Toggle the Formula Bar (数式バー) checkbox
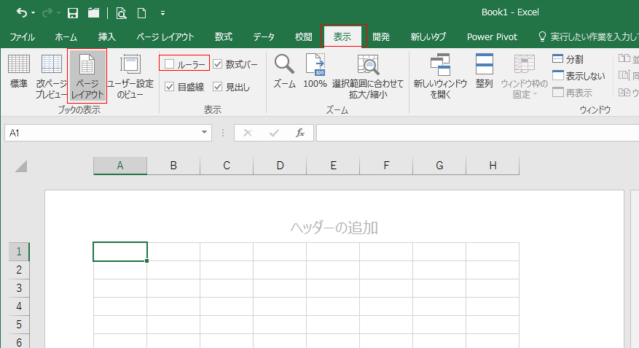 (218, 64)
